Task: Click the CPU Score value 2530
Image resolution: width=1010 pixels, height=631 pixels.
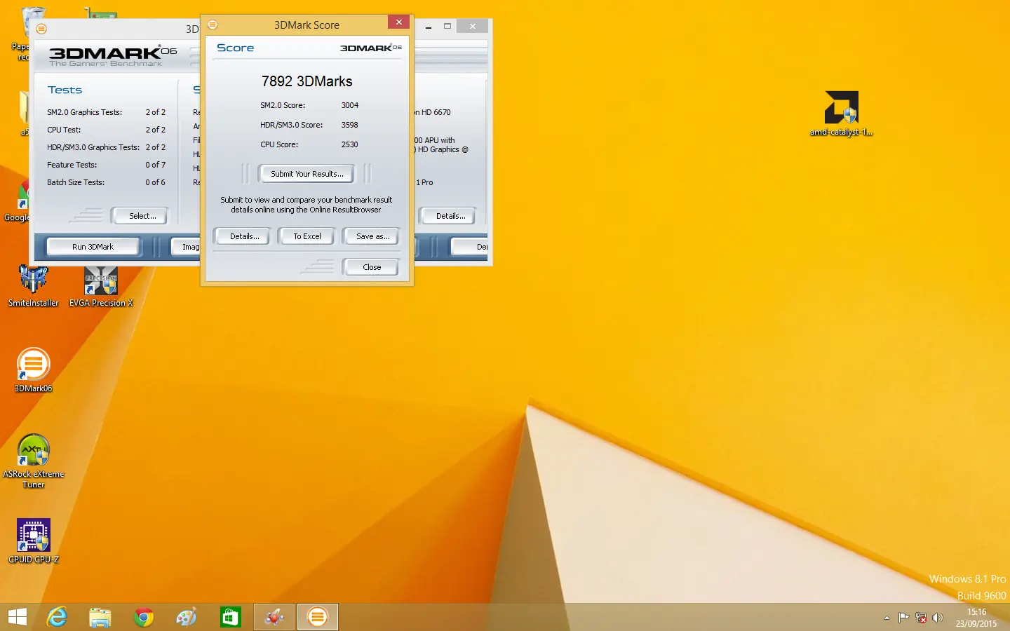Action: (349, 144)
